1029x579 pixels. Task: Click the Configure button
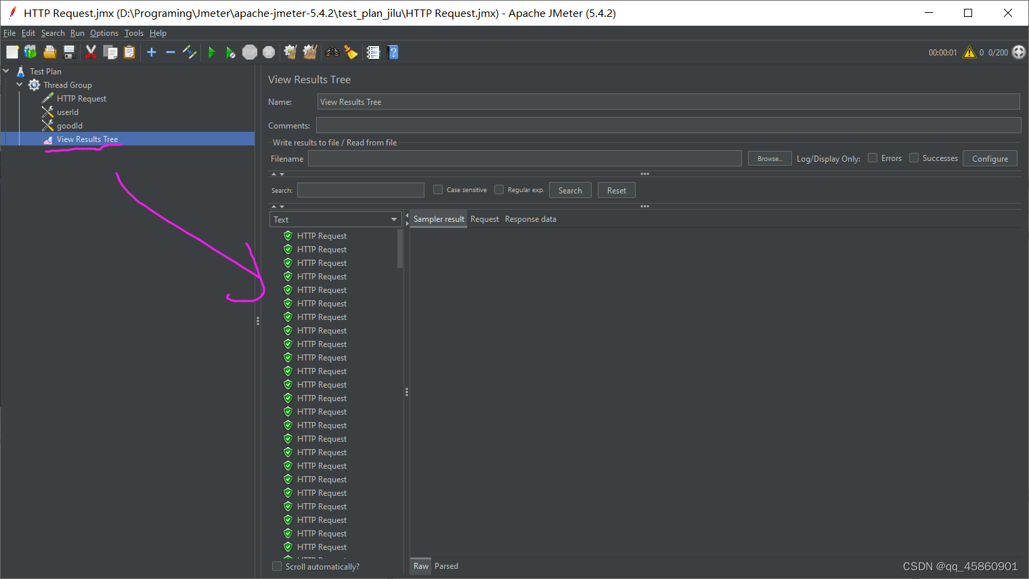[990, 158]
